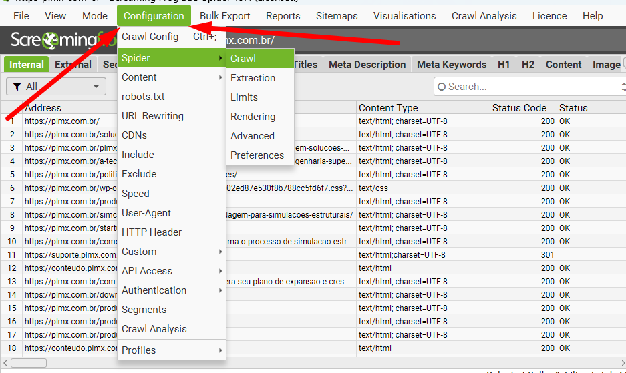Open the Sitemaps menu
This screenshot has height=373, width=626.
tap(337, 16)
